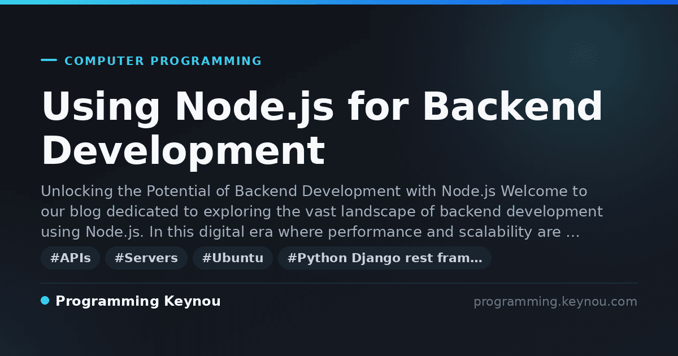The image size is (678, 356).
Task: Select the #Ubuntu tag
Action: click(x=233, y=258)
